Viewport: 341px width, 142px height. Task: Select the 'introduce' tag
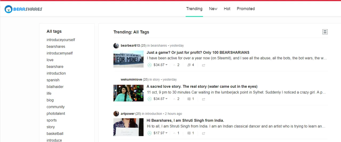coord(54,140)
